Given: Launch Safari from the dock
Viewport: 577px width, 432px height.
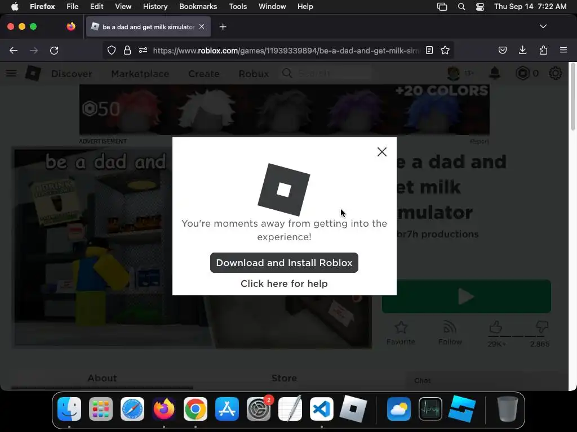Looking at the screenshot, I should (132, 409).
